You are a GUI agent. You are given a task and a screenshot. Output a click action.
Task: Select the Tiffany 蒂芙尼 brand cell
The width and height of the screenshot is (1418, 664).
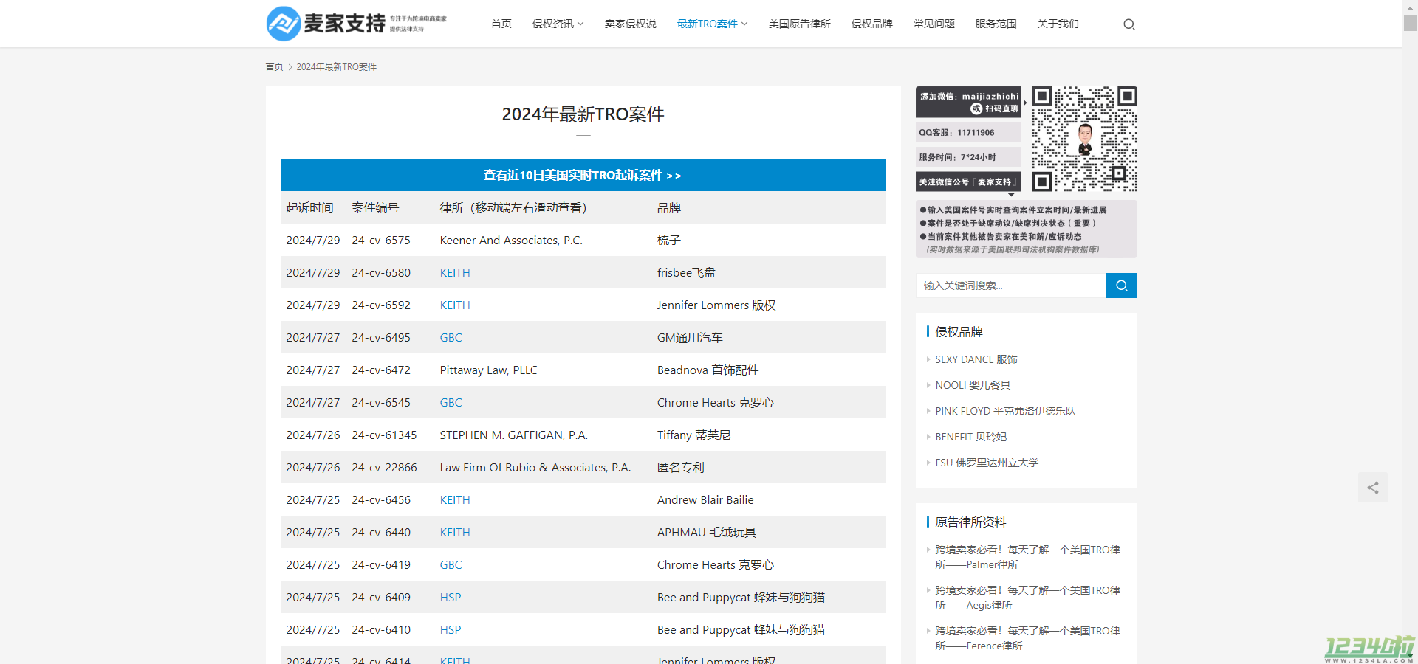(x=694, y=435)
